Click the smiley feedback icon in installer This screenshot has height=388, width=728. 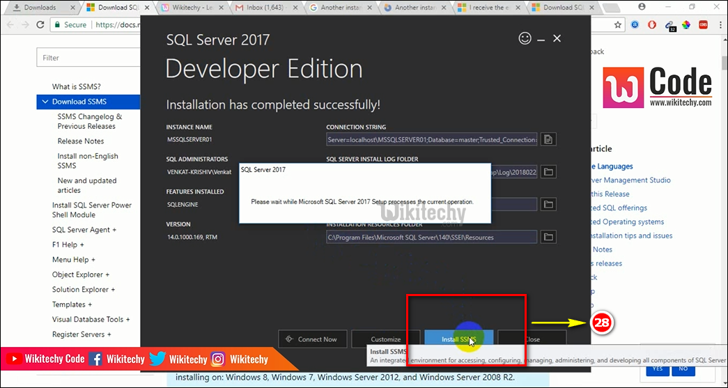coord(525,39)
